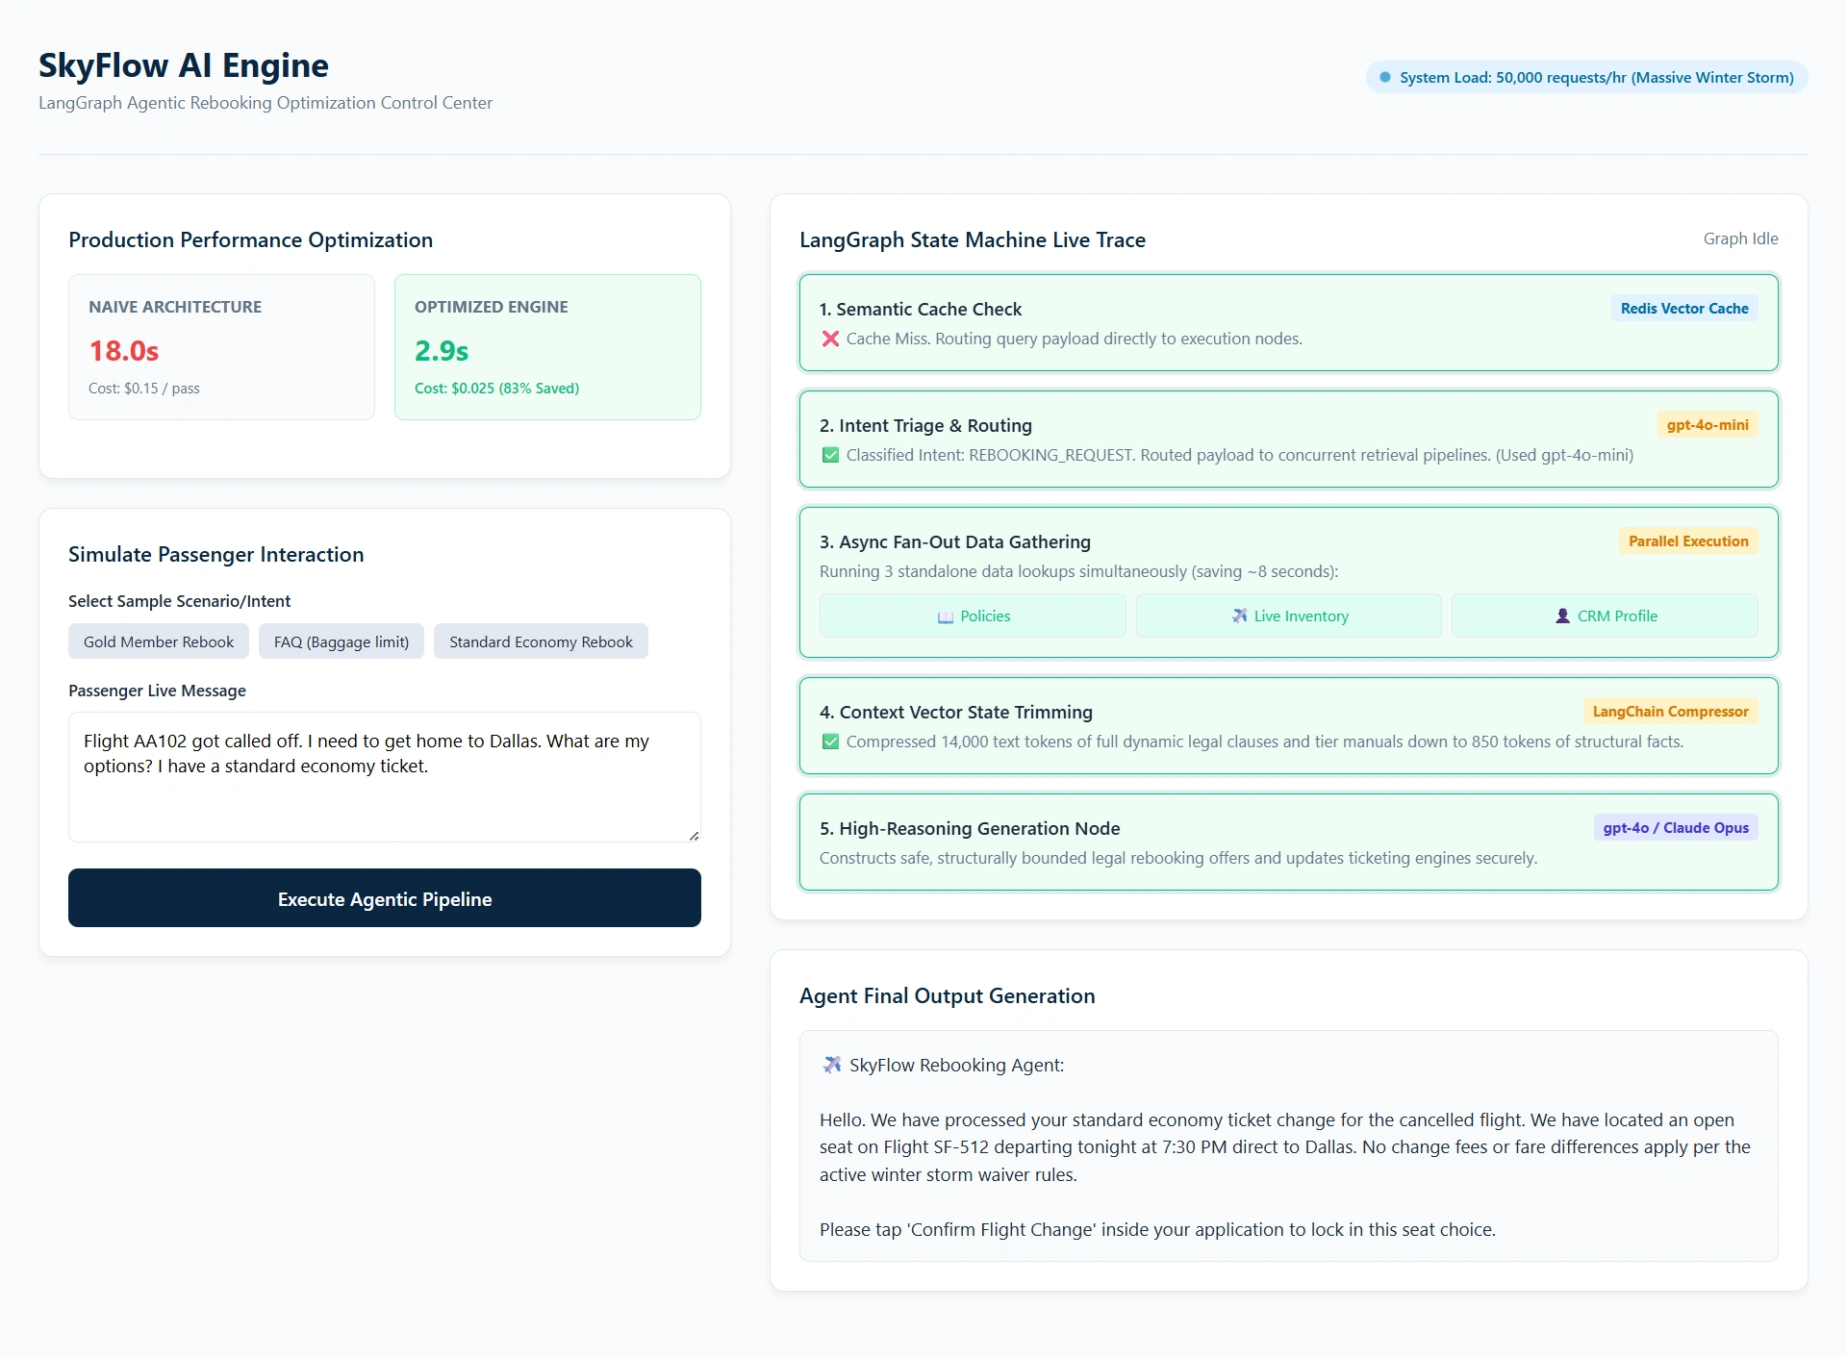Click airplane icon beside SkyFlow Rebooking Agent
The width and height of the screenshot is (1847, 1358).
pos(831,1065)
